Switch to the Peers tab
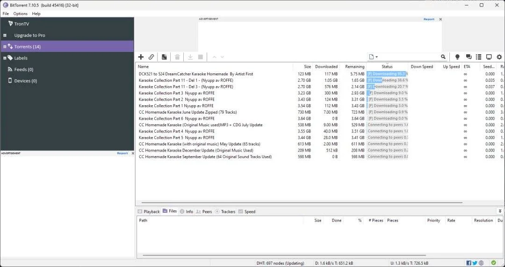The width and height of the screenshot is (505, 267). click(204, 212)
